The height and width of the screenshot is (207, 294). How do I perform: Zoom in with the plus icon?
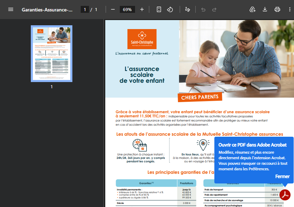click(142, 9)
